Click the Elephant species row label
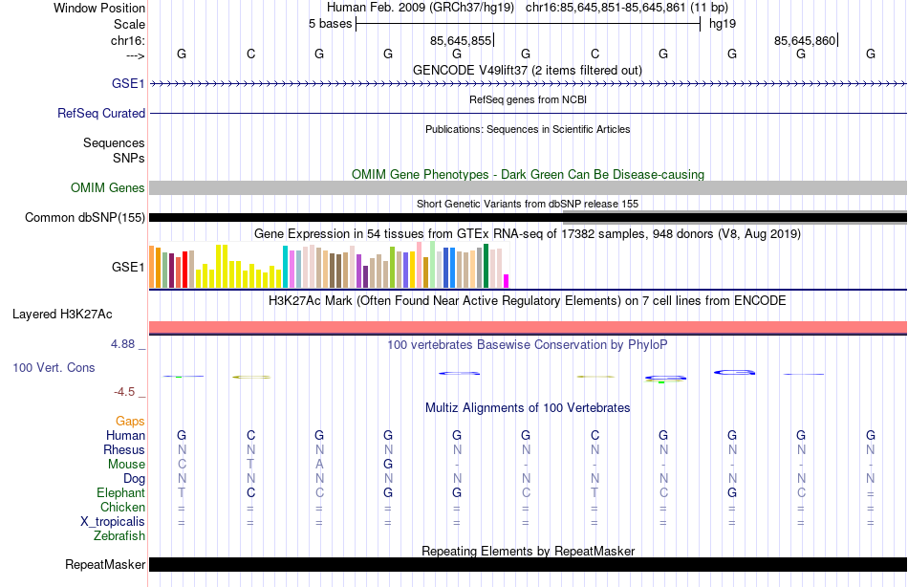 coord(120,492)
